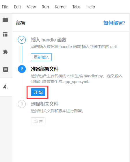The width and height of the screenshot is (130, 162).
Task: Select the rocket deploy sidebar icon
Action: [x=5, y=87]
